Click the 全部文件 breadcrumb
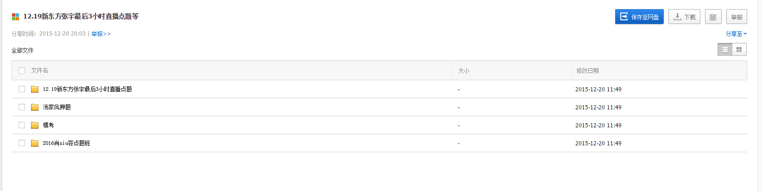The image size is (762, 191). click(23, 50)
